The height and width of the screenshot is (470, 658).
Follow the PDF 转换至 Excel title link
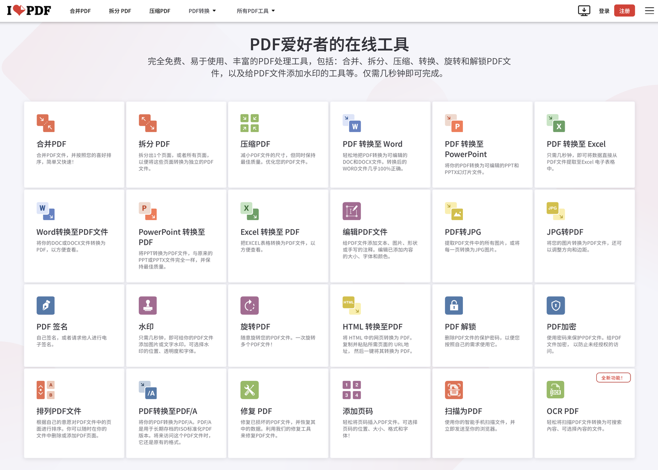pyautogui.click(x=576, y=144)
